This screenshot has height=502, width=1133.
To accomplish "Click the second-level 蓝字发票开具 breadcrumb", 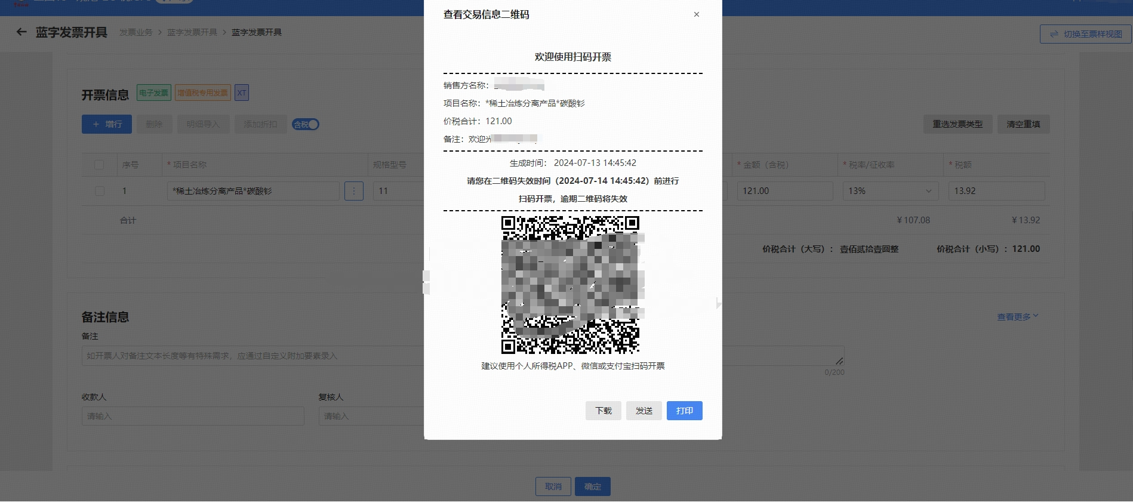I will click(x=192, y=32).
